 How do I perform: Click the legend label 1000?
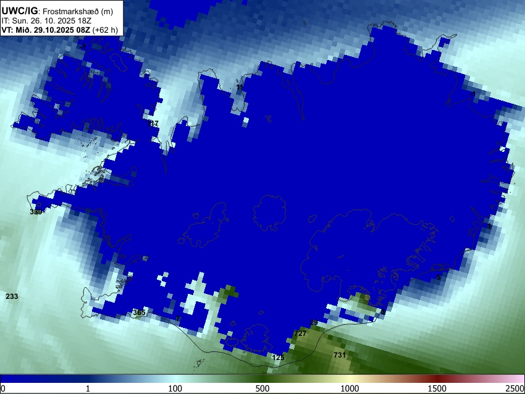[350, 388]
